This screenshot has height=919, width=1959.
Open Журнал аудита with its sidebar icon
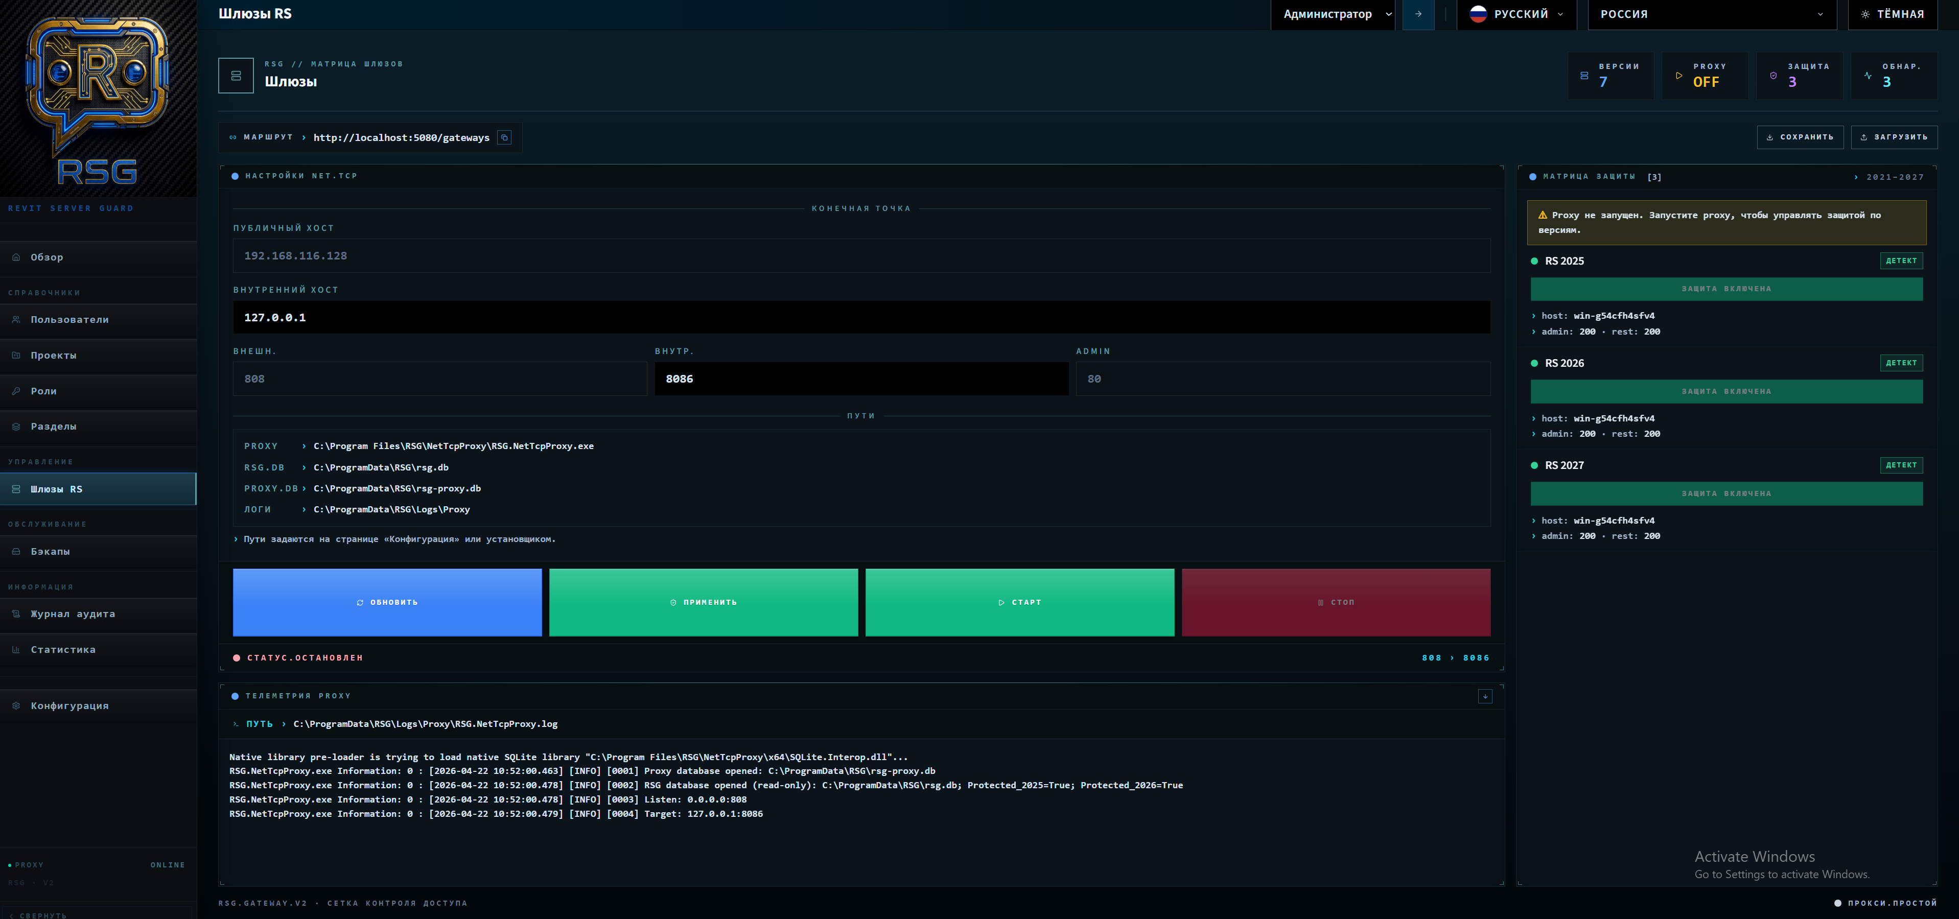[17, 614]
